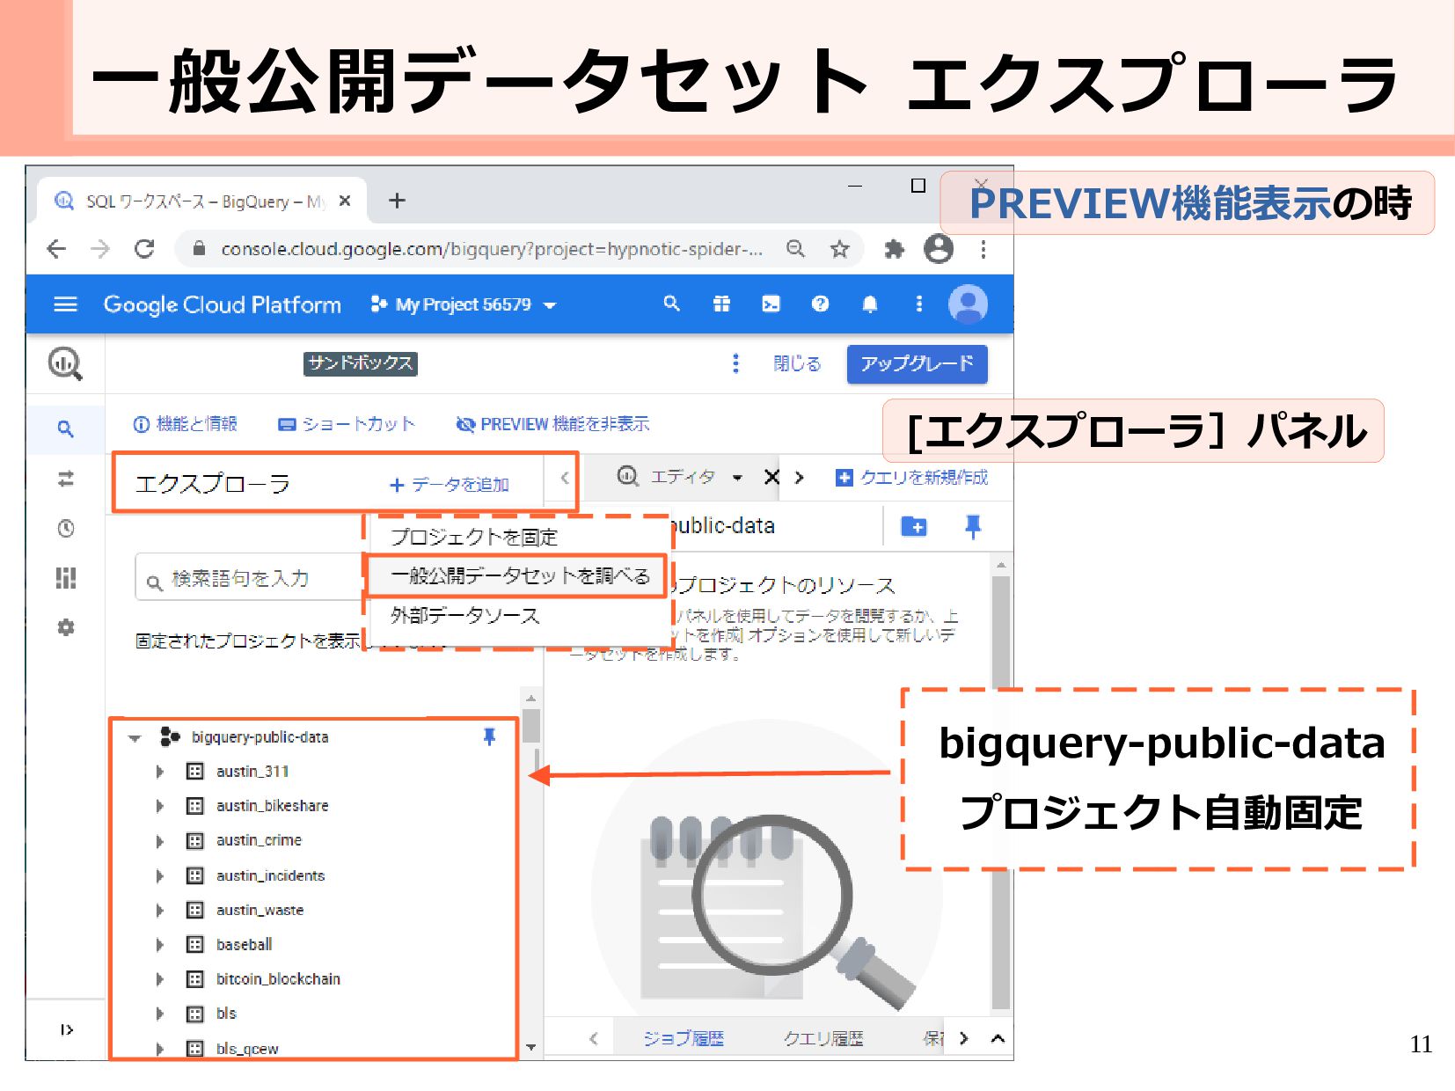Close the エディタ tab
This screenshot has height=1091, width=1455.
771,477
